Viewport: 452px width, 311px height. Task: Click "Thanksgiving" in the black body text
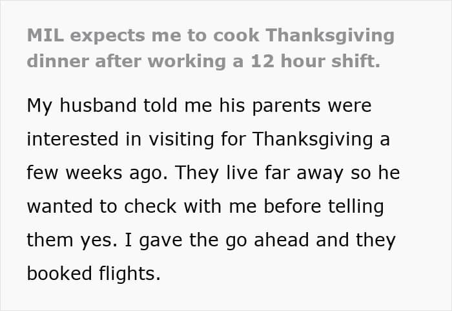pos(314,139)
